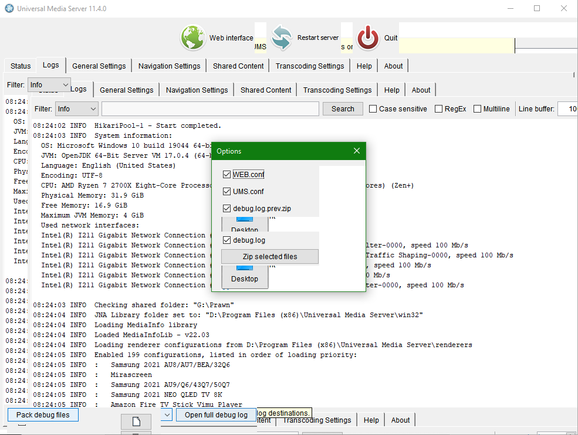Viewport: 578px width, 435px height.
Task: Open the About tab in the second tab row
Action: point(421,90)
